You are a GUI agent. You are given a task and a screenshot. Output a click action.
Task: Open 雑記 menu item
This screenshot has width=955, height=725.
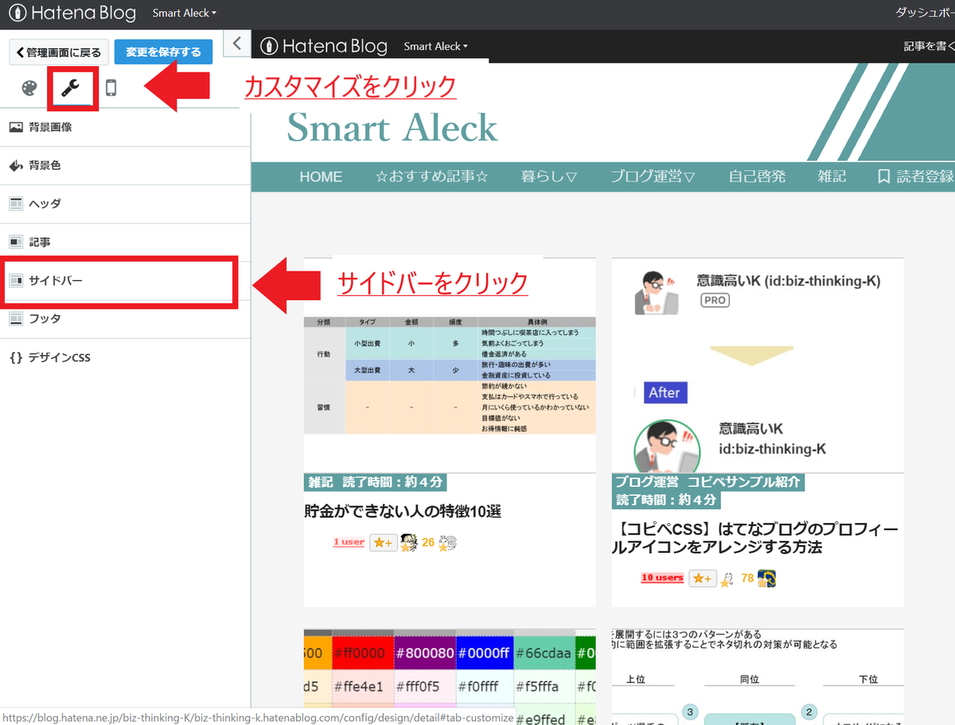pyautogui.click(x=832, y=177)
